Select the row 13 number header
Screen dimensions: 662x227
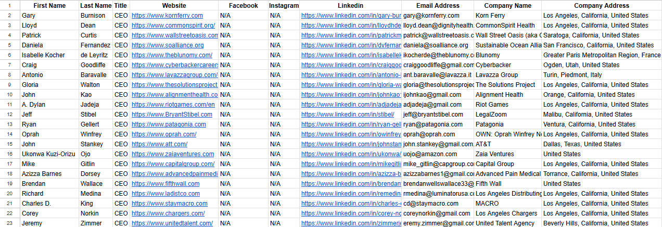pos(10,124)
